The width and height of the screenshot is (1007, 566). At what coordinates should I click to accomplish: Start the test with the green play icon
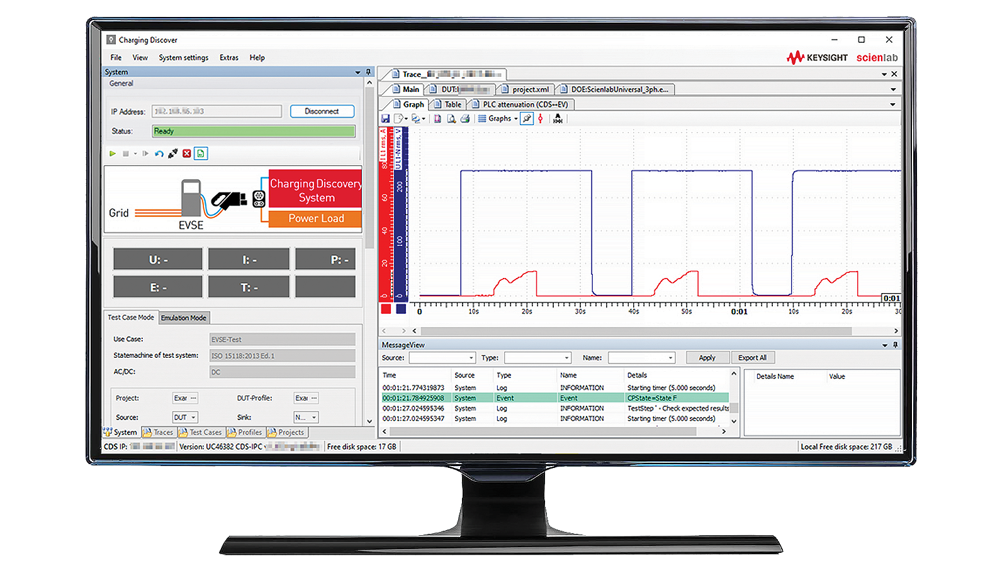[x=113, y=153]
